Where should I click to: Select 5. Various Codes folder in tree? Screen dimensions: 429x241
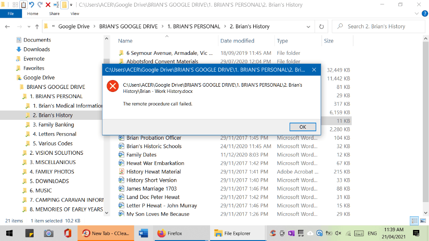[x=53, y=144]
